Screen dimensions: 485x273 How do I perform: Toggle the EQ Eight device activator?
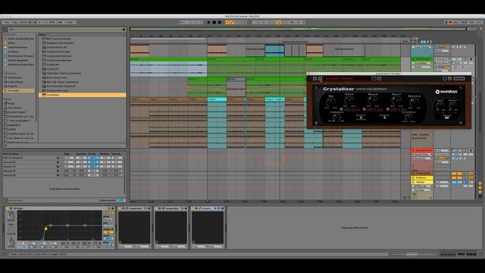tap(8, 209)
